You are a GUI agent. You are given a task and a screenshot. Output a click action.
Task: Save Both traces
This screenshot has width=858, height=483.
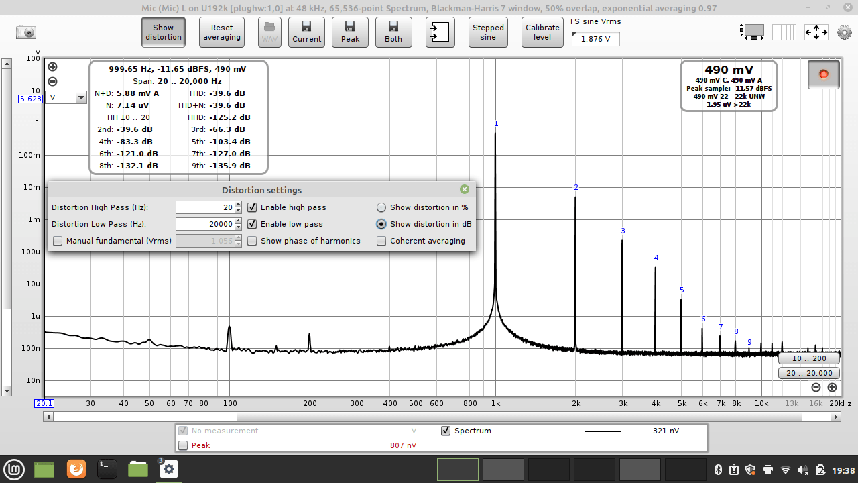pos(393,32)
